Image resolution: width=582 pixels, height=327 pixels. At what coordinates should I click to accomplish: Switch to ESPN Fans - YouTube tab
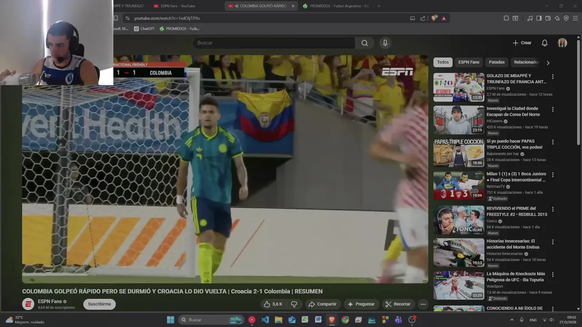click(178, 6)
